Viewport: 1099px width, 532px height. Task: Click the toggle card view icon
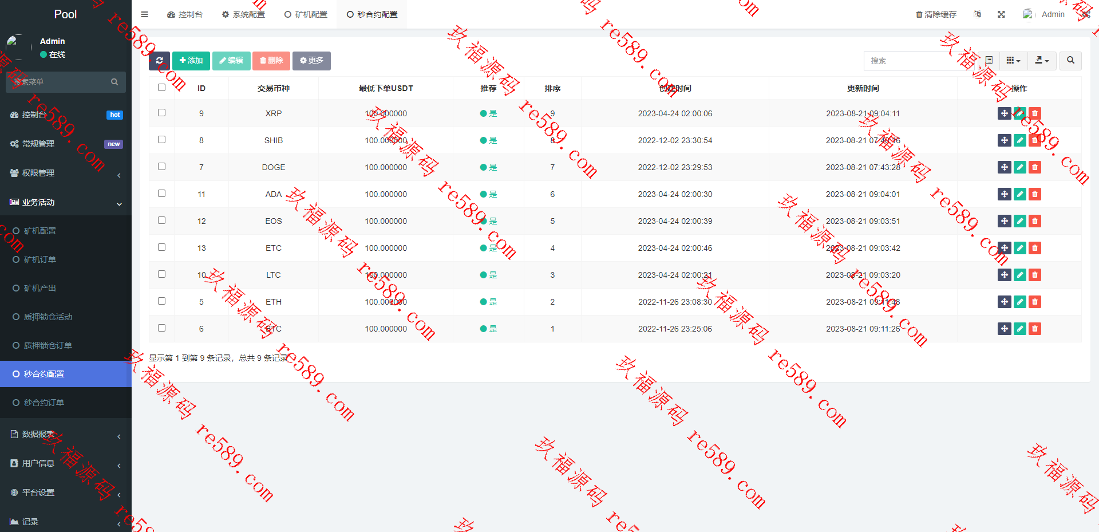pyautogui.click(x=989, y=61)
